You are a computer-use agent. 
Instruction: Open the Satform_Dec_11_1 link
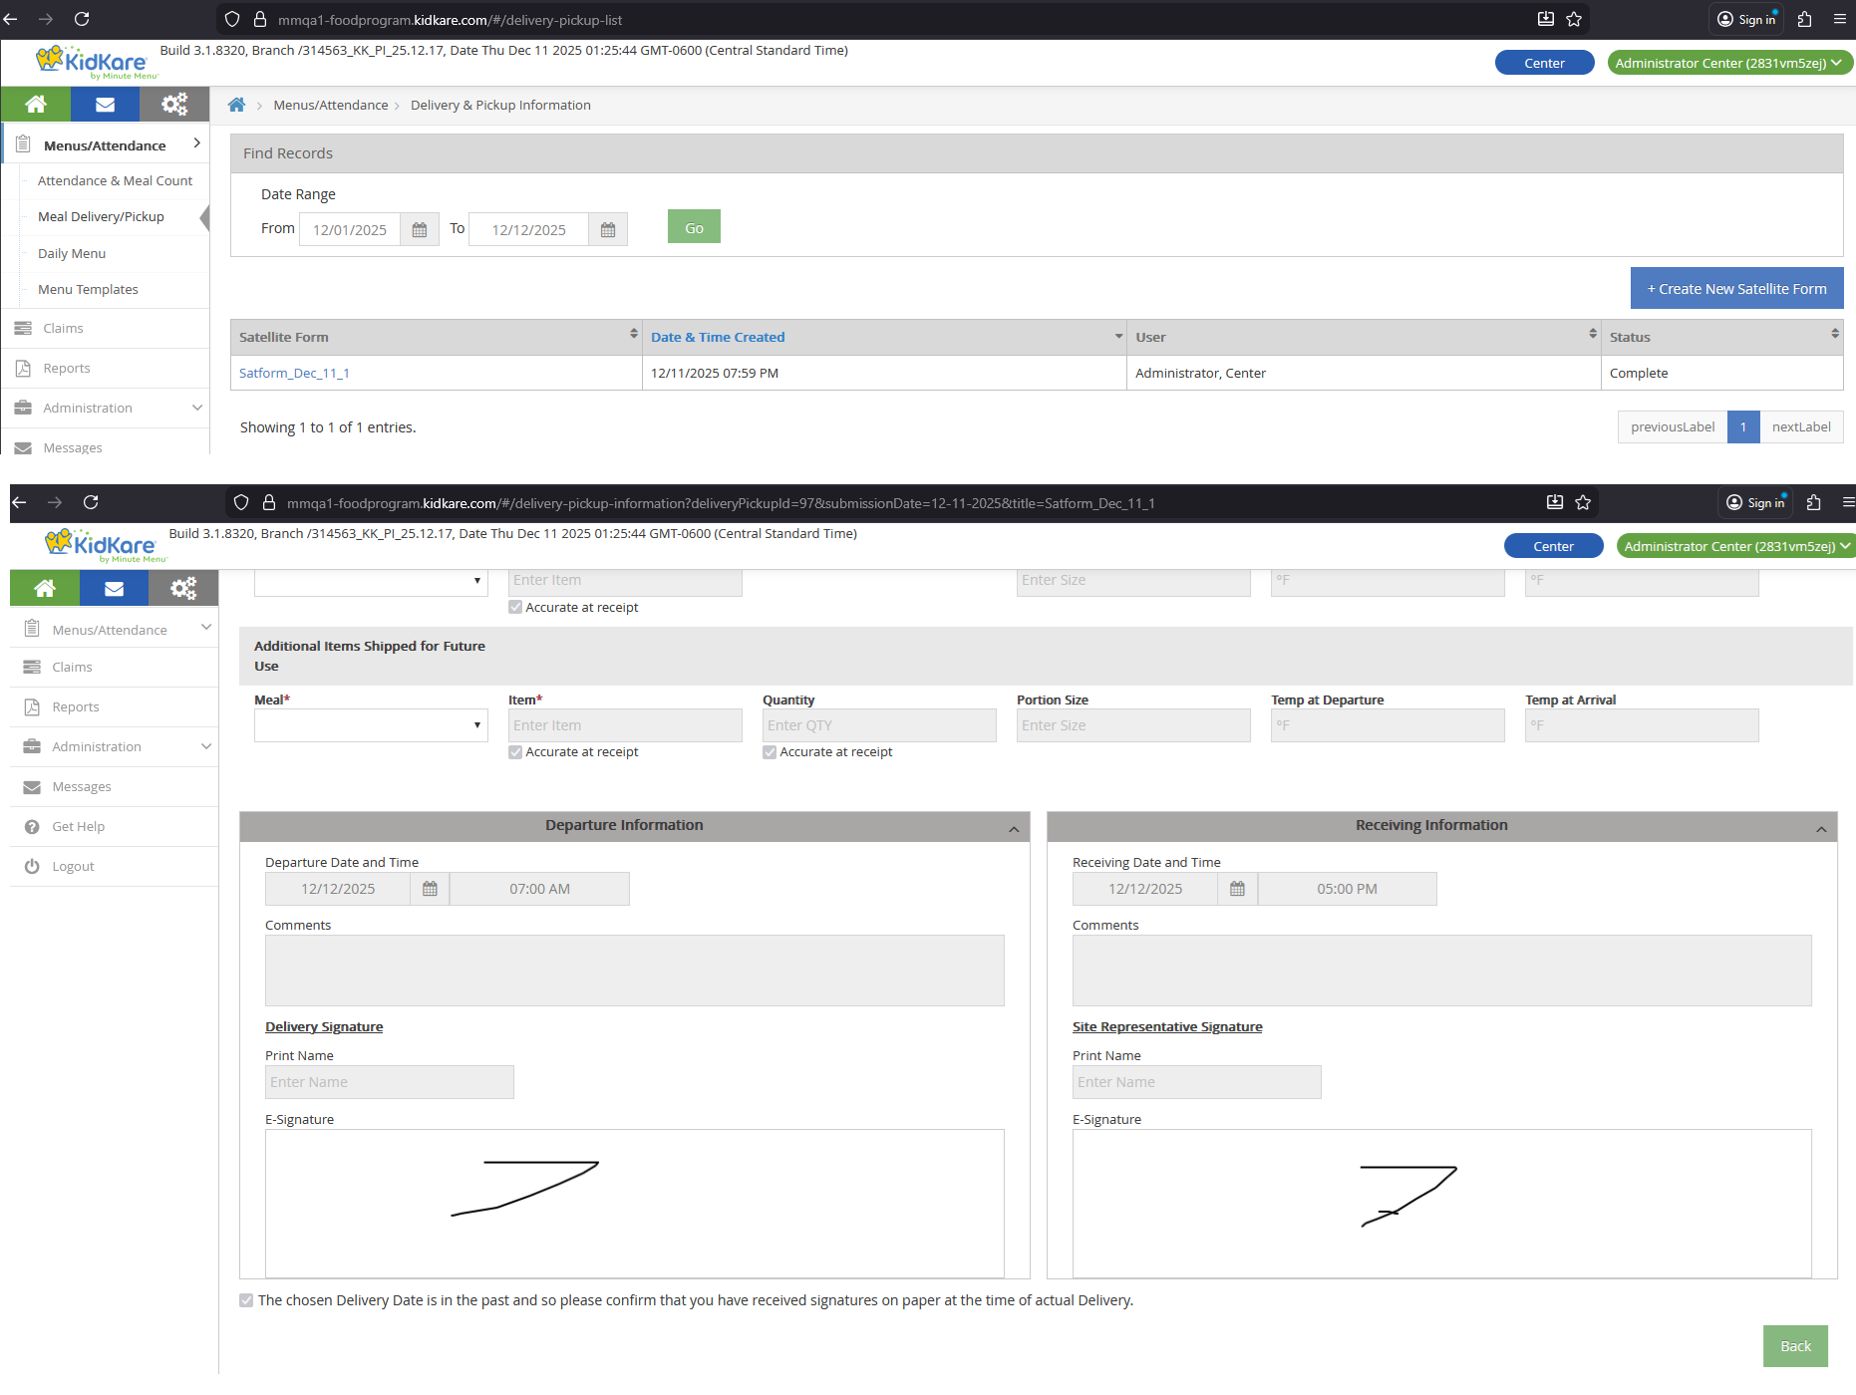[x=294, y=373]
